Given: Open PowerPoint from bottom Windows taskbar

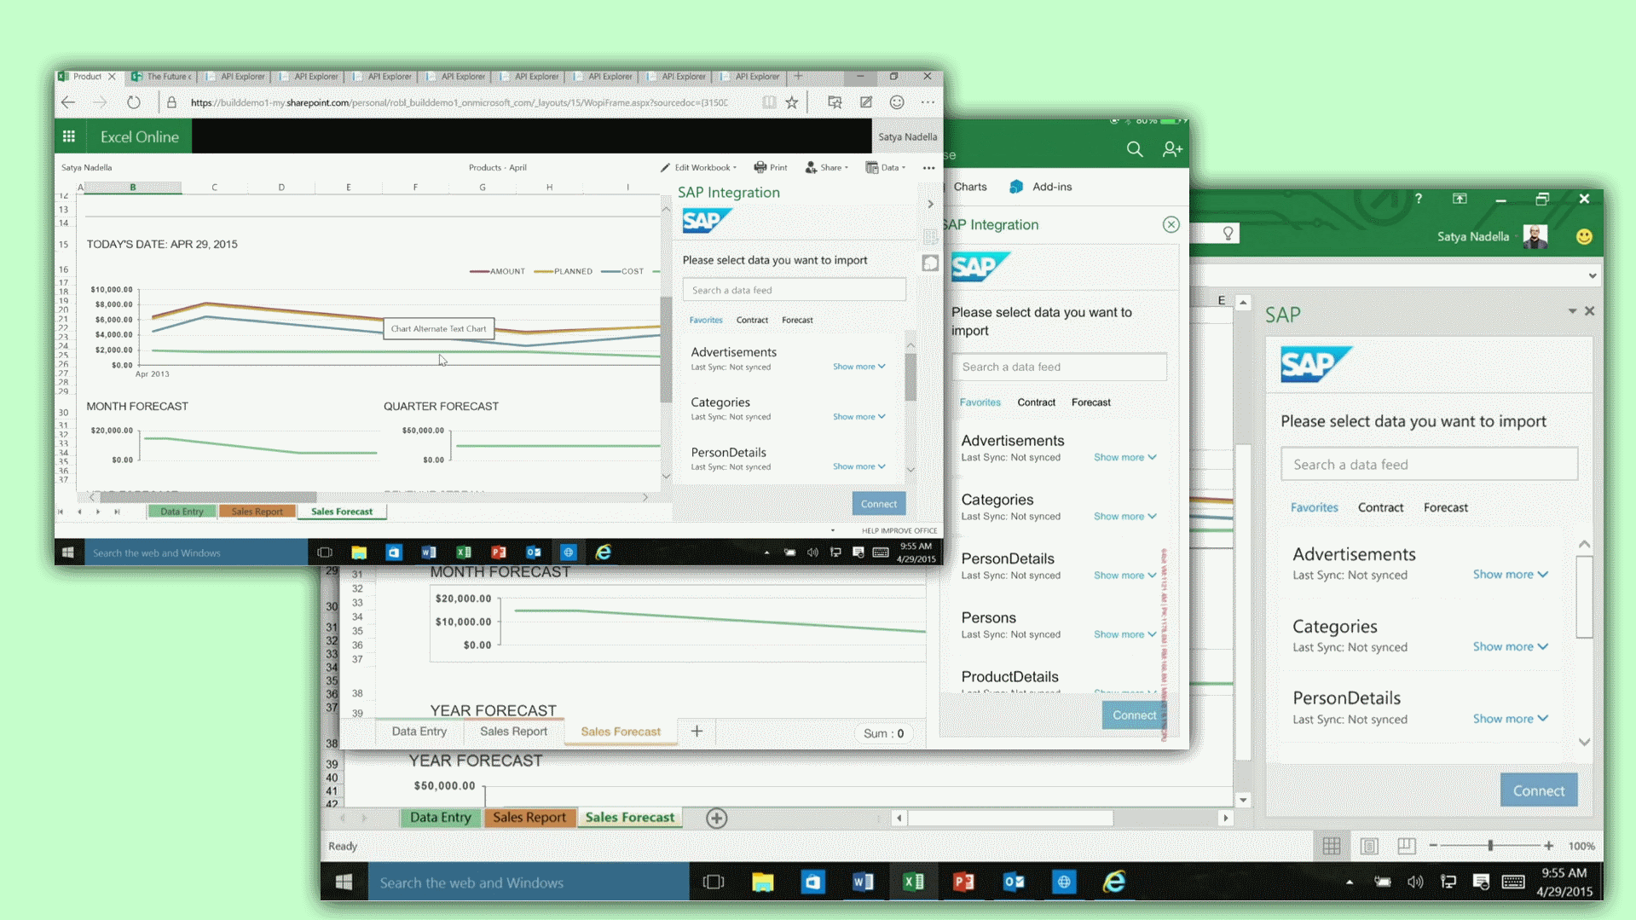Looking at the screenshot, I should coord(963,882).
